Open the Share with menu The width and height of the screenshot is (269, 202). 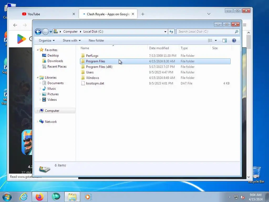click(x=71, y=41)
